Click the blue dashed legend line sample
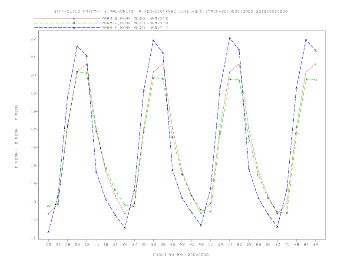344x266 pixels. (x=67, y=28)
